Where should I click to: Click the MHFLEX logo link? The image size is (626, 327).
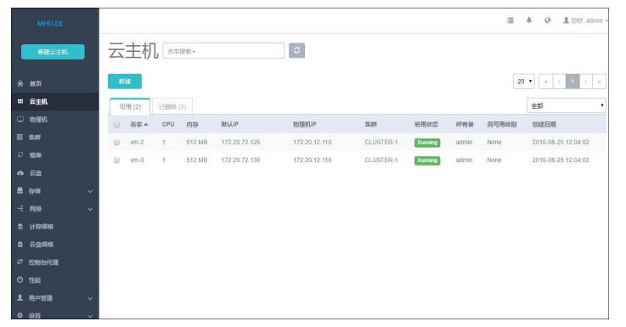click(x=50, y=24)
